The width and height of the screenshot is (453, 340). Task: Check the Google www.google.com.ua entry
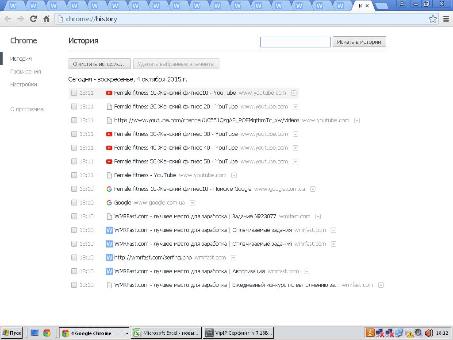click(74, 203)
